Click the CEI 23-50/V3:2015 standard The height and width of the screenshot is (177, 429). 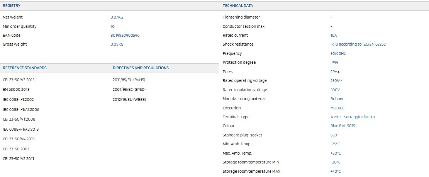pyautogui.click(x=19, y=80)
